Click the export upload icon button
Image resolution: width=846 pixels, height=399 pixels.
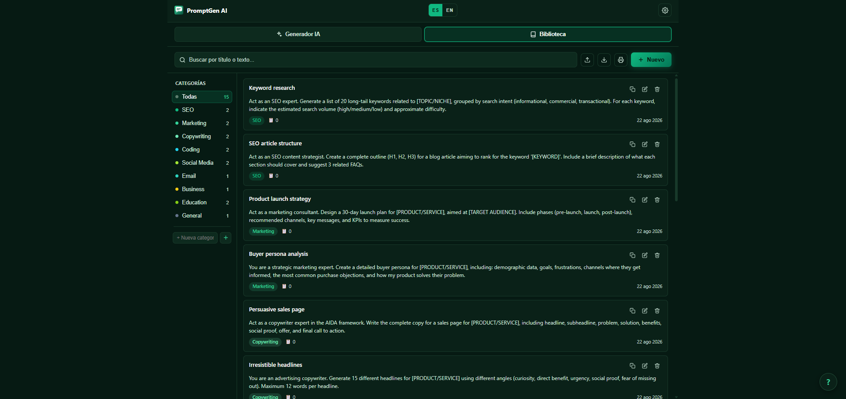click(587, 60)
